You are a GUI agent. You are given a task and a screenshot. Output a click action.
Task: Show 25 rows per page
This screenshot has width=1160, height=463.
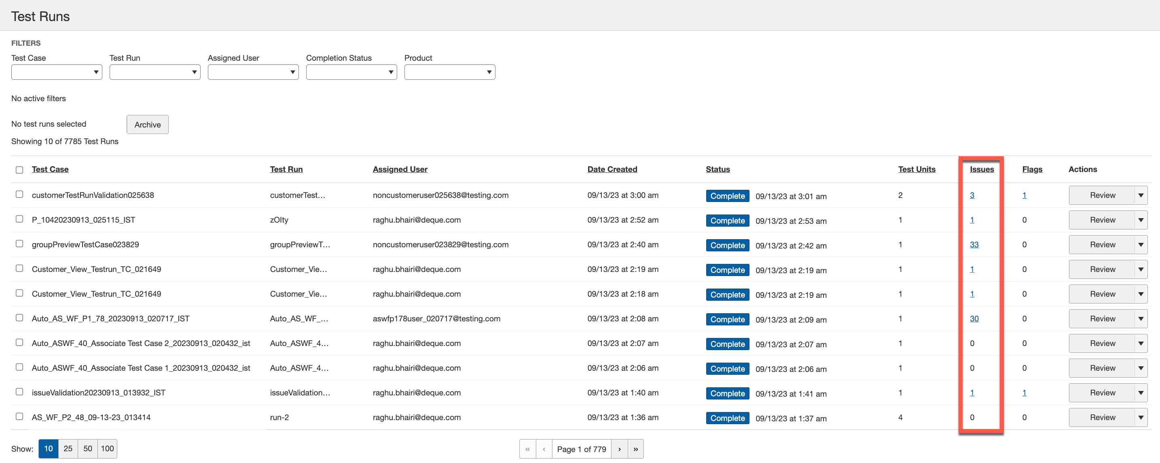[68, 448]
